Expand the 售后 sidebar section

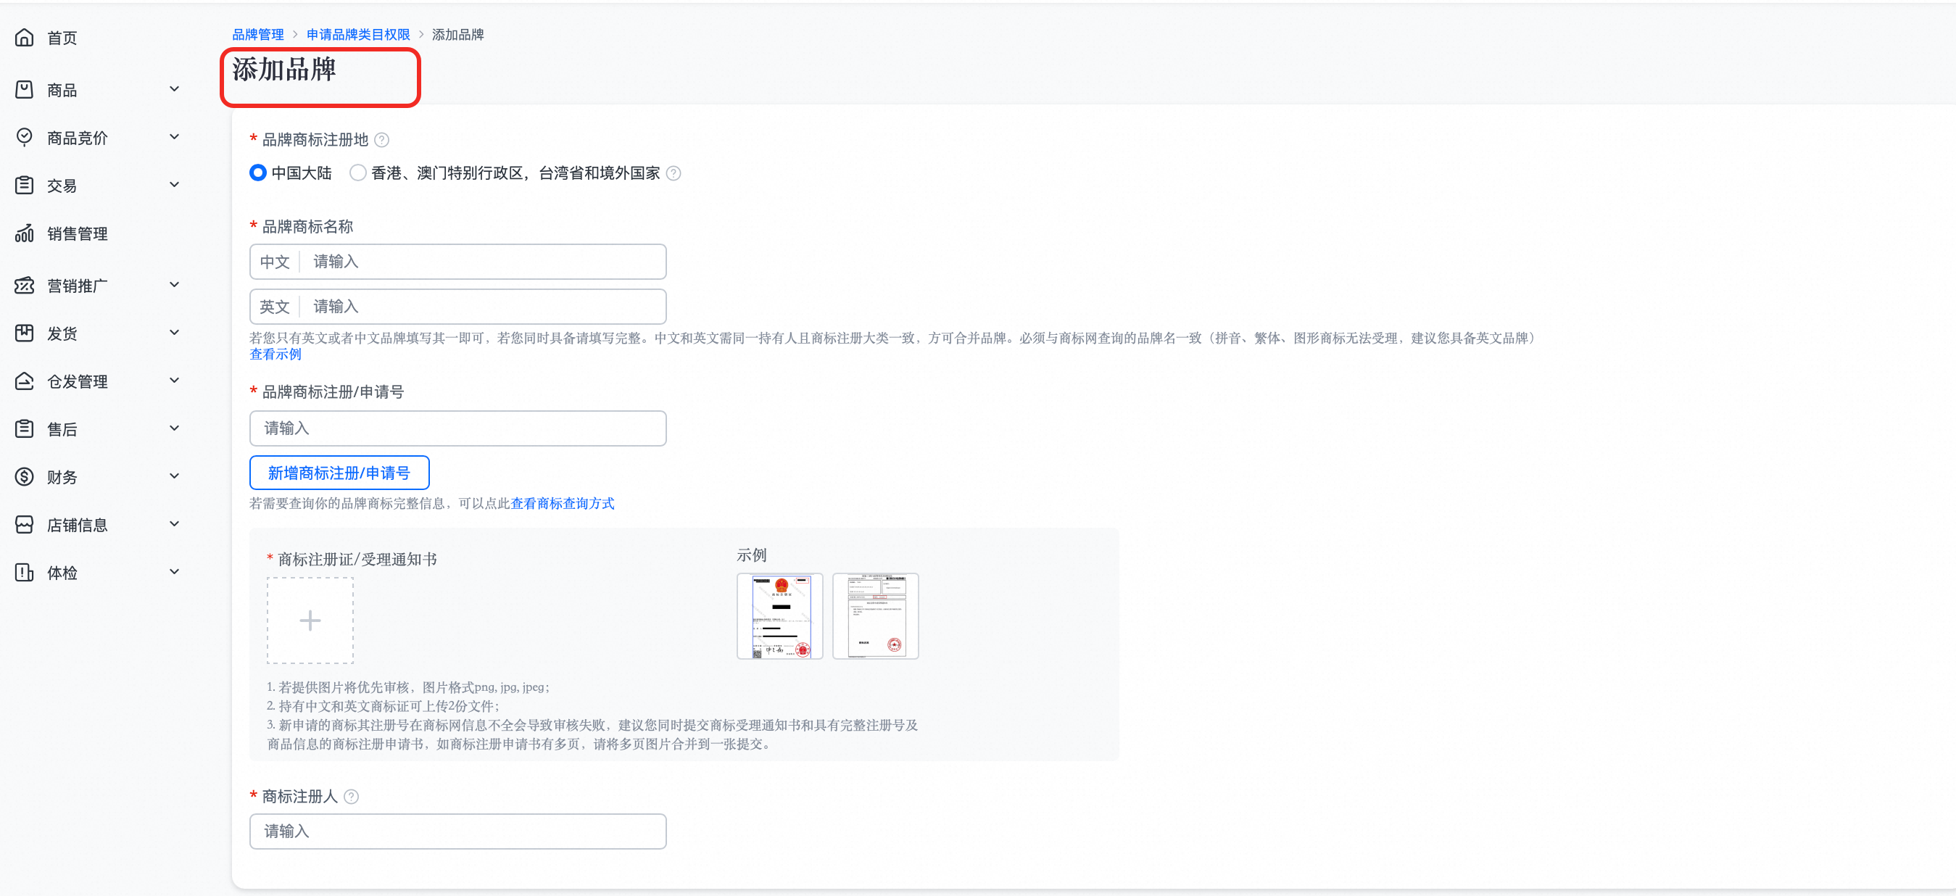174,428
